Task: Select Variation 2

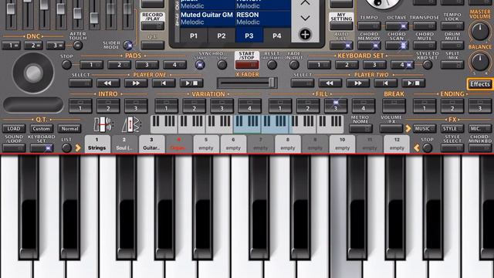Action: point(194,106)
